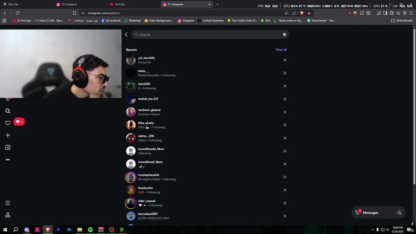Open a new browser tab with plus
416x234 pixels.
217,4
